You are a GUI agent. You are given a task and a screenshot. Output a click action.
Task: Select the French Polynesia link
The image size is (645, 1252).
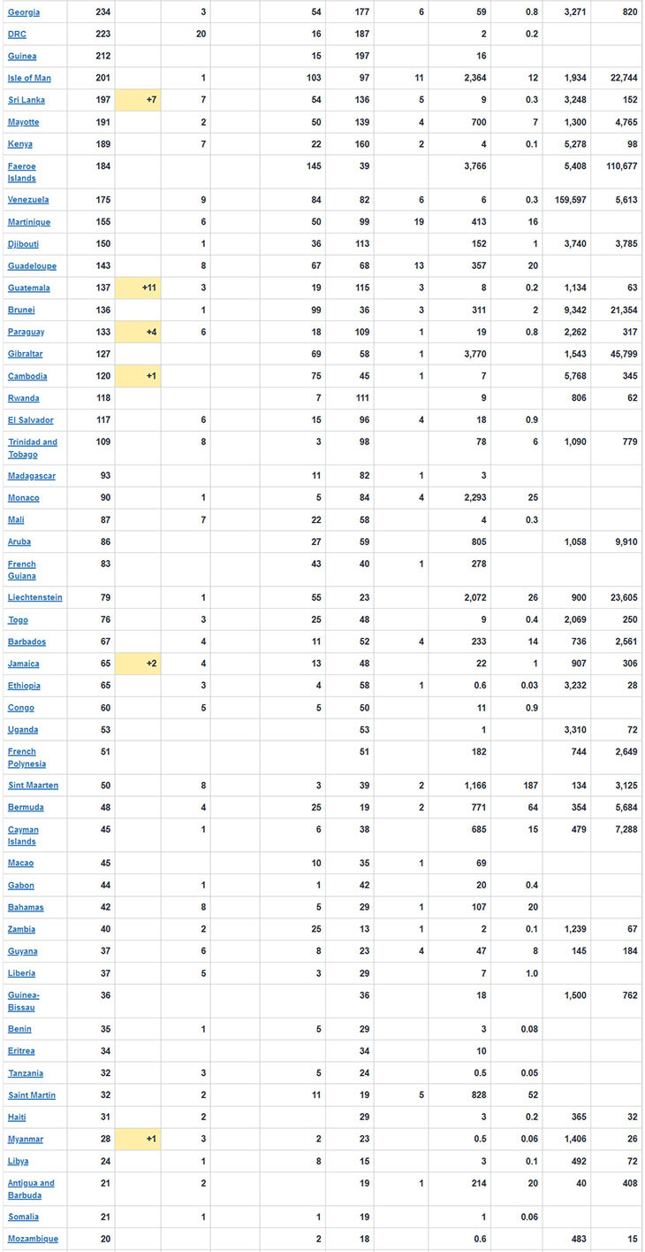pyautogui.click(x=27, y=757)
